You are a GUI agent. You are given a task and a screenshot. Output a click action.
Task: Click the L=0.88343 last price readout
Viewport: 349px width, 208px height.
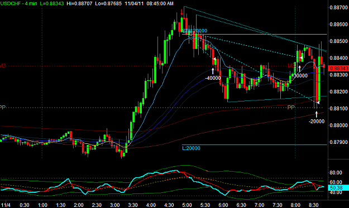[51, 3]
